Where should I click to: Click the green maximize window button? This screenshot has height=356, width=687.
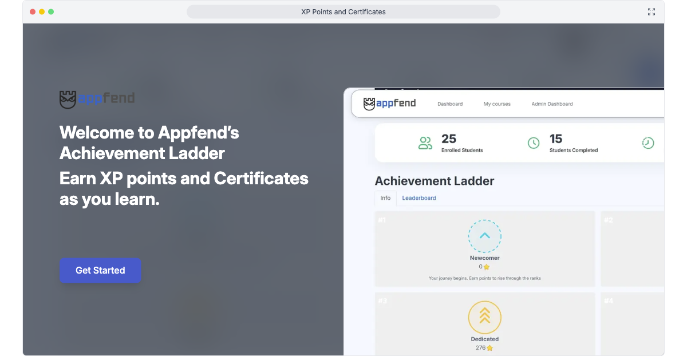51,11
